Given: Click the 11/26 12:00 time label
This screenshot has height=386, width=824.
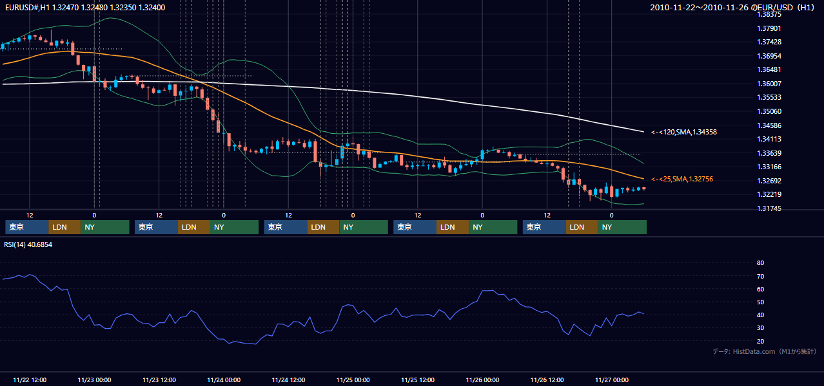Looking at the screenshot, I should click(x=547, y=380).
